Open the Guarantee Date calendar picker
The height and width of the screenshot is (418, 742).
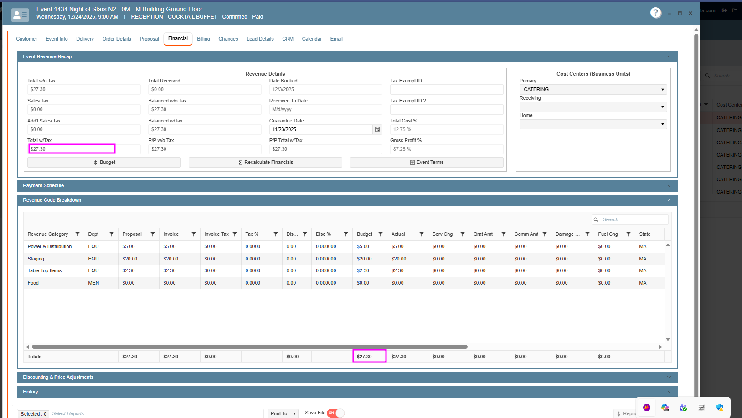click(377, 129)
